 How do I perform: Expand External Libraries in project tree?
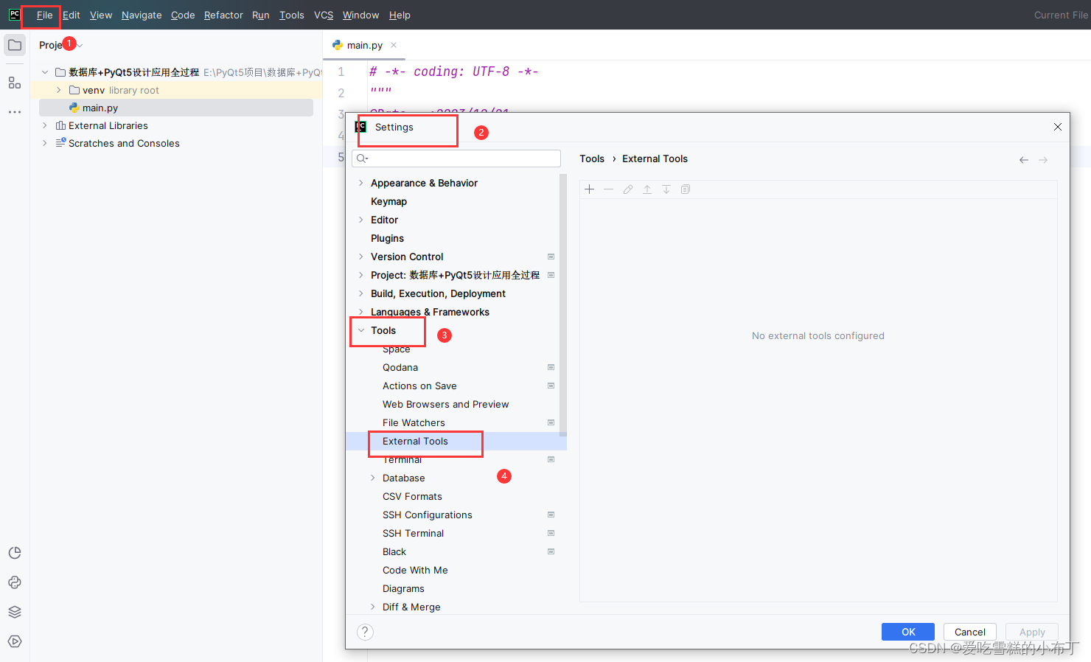click(x=45, y=125)
